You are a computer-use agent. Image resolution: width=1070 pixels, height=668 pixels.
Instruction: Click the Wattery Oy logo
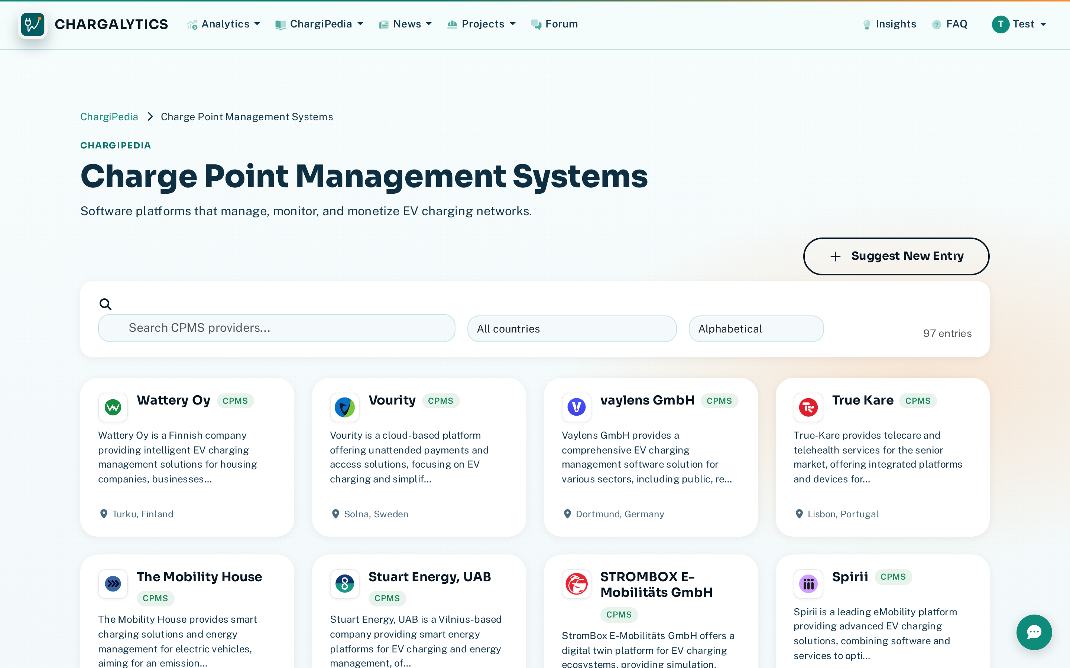[x=113, y=407]
